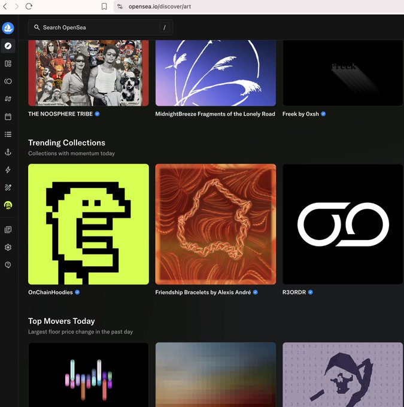The width and height of the screenshot is (404, 407).
Task: Click 'Largest floor price change in the past day' text
Action: coord(80,332)
